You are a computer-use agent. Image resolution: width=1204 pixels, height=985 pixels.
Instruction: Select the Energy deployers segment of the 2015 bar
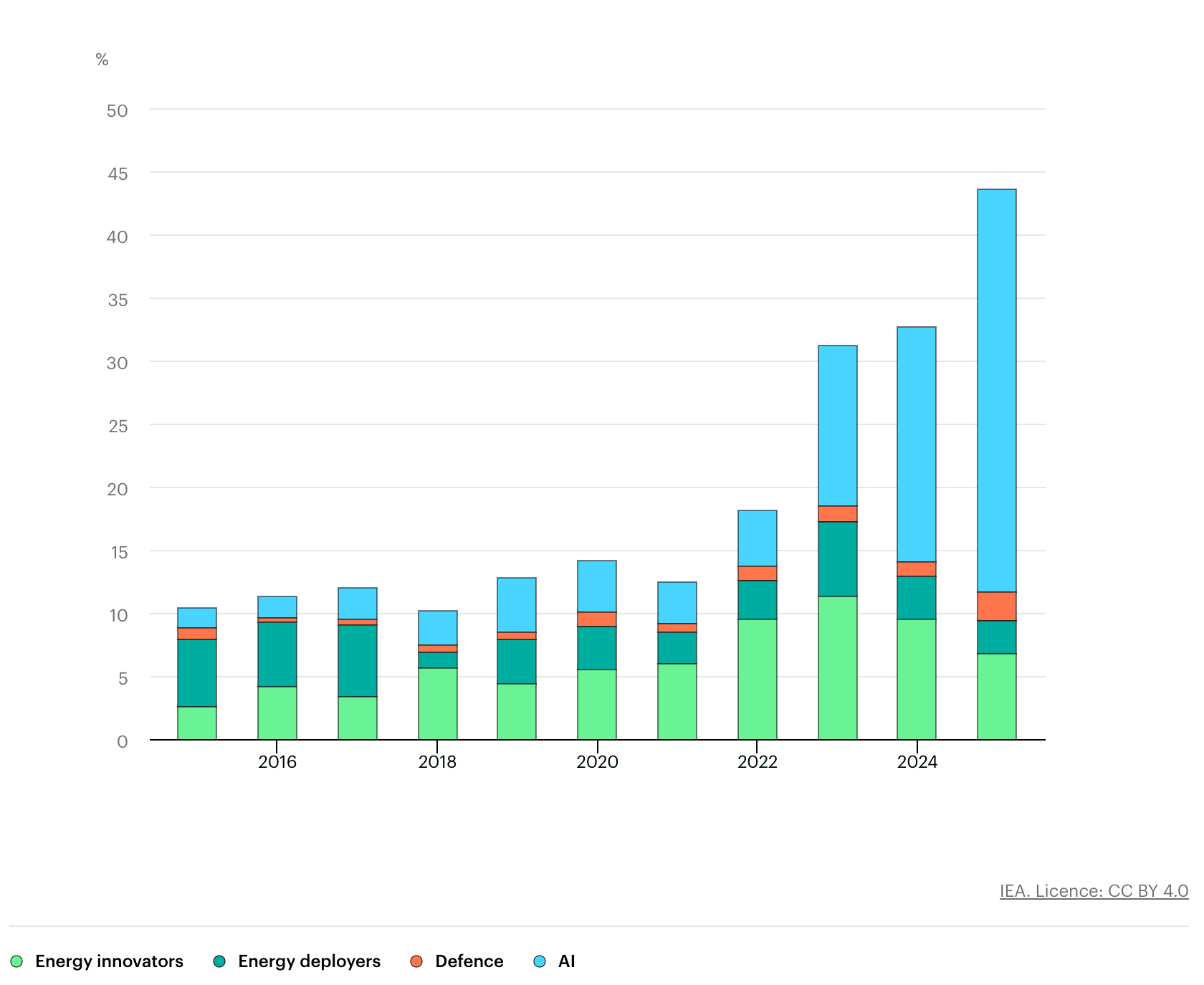pos(197,673)
